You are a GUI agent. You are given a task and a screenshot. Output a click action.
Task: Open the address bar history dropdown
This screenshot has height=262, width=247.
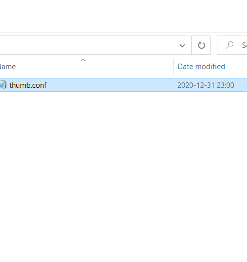[182, 45]
